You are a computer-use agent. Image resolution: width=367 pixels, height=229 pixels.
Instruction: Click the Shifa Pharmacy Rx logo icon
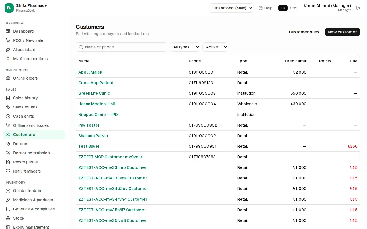(x=9, y=8)
